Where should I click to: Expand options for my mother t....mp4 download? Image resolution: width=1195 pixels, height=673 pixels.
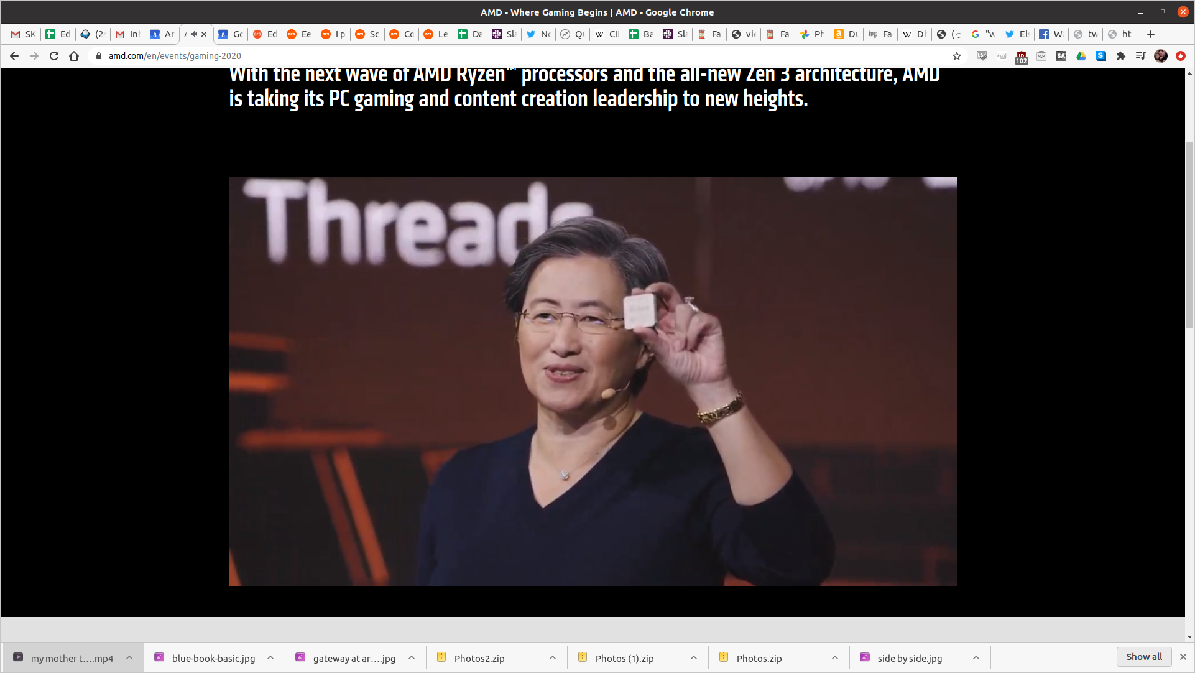click(x=129, y=657)
